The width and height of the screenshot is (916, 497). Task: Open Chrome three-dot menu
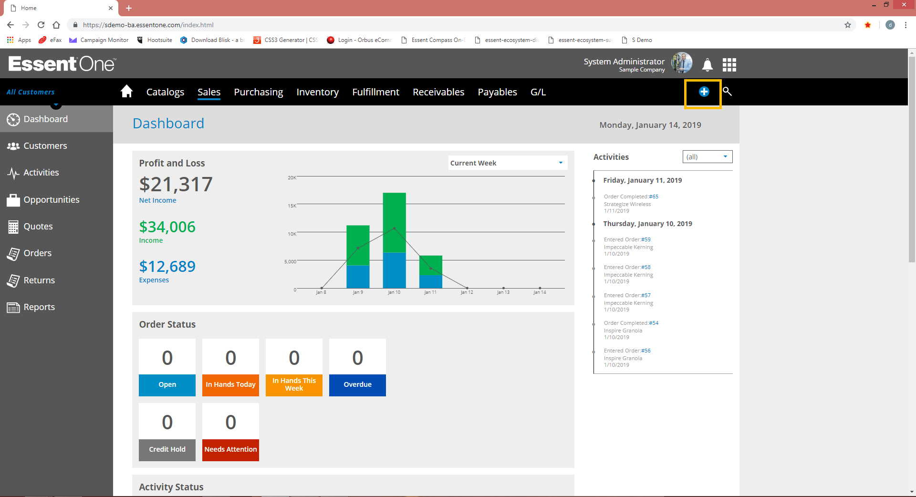click(x=906, y=25)
